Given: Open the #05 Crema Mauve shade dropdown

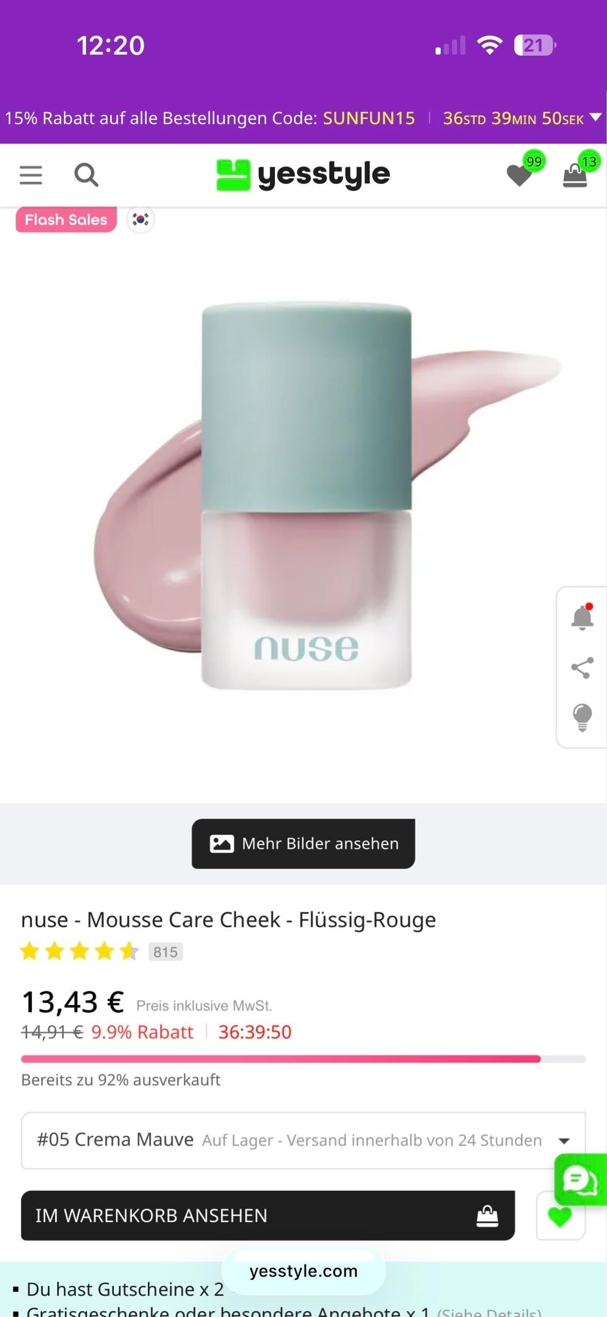Looking at the screenshot, I should pyautogui.click(x=303, y=1140).
